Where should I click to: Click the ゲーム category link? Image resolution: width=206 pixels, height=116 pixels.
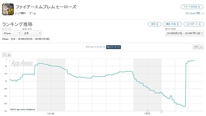[33, 13]
